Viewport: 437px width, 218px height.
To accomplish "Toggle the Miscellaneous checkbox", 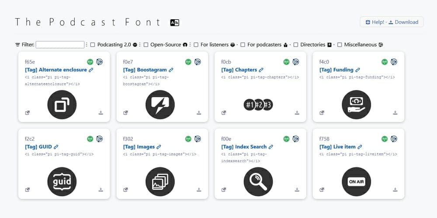I will pos(340,45).
